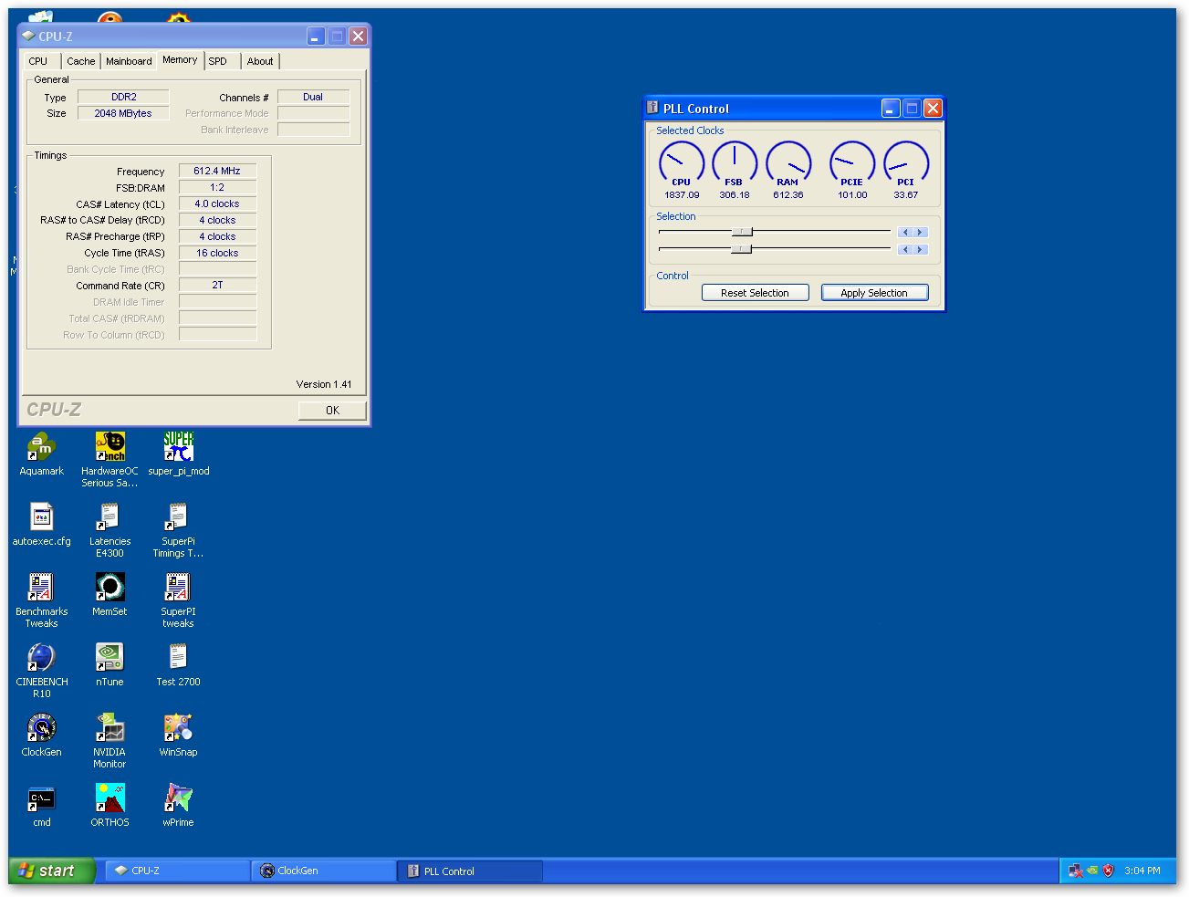Select the PCI clock dial

[906, 164]
